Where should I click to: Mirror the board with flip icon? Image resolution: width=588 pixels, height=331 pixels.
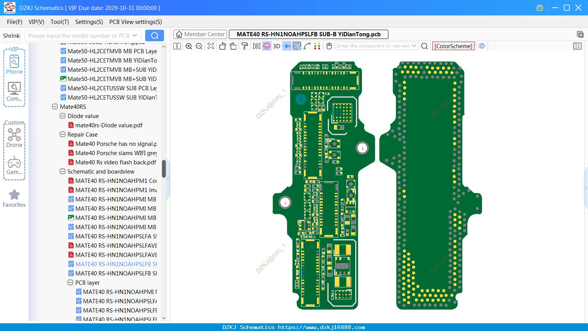257,46
